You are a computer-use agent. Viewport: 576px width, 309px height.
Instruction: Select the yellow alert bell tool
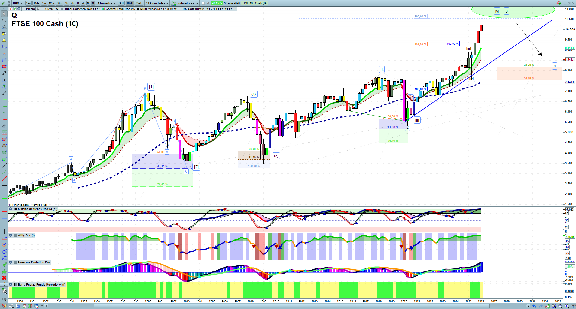click(x=4, y=40)
